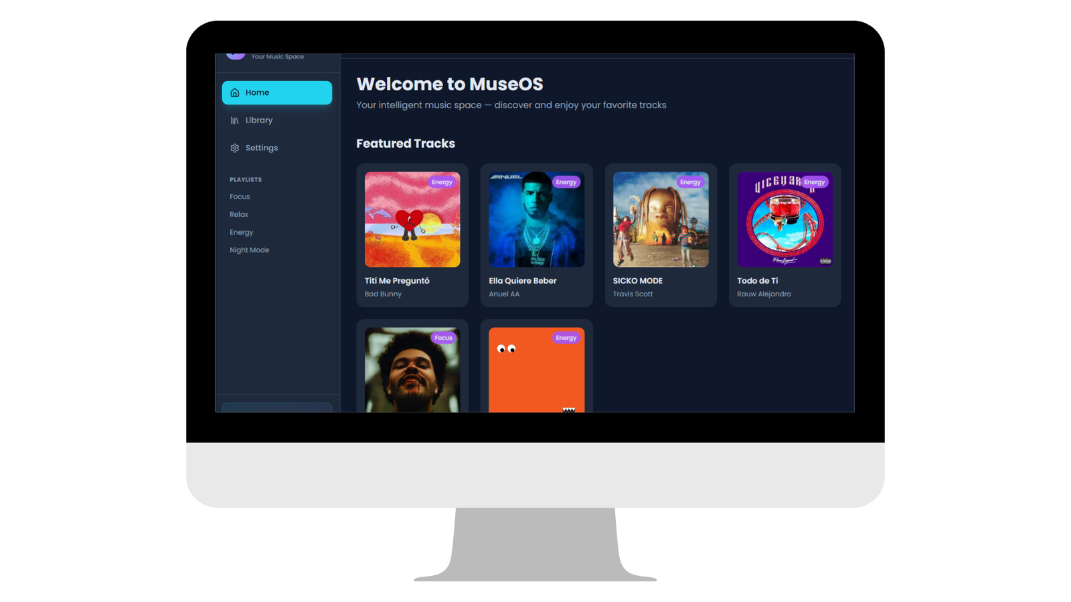The image size is (1071, 602).
Task: Click the Bad Bunny artist name
Action: tap(383, 294)
